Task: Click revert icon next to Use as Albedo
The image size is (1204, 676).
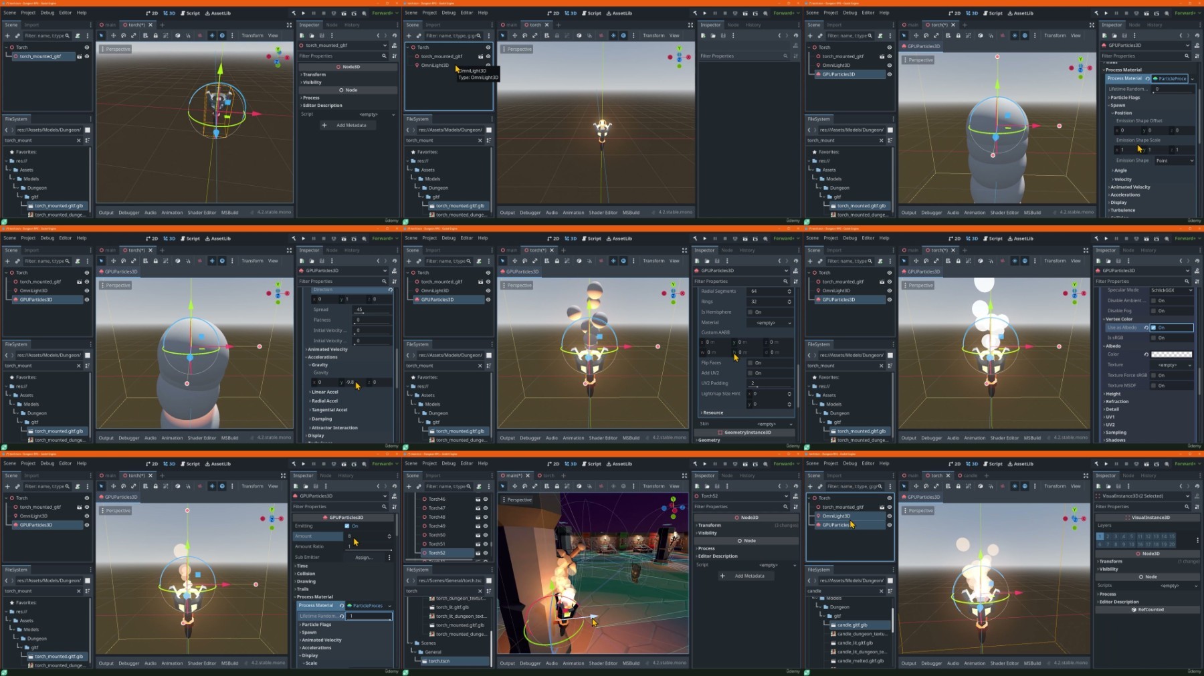Action: click(x=1146, y=328)
